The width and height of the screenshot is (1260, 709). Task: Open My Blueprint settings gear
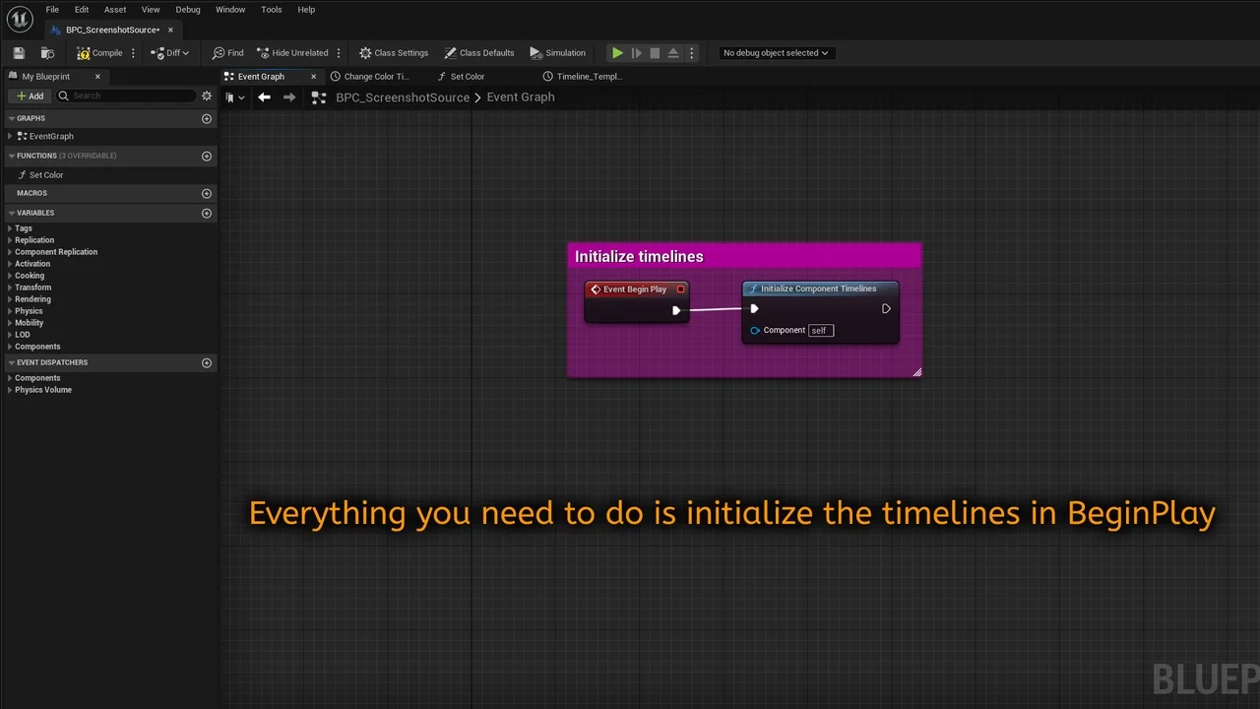tap(207, 96)
